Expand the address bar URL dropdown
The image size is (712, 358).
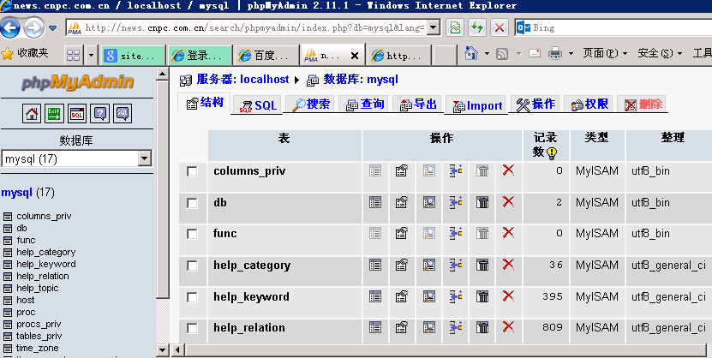pos(434,27)
